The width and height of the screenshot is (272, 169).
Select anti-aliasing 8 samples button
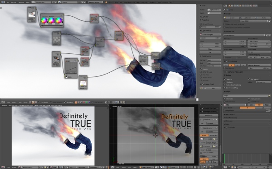232,65
